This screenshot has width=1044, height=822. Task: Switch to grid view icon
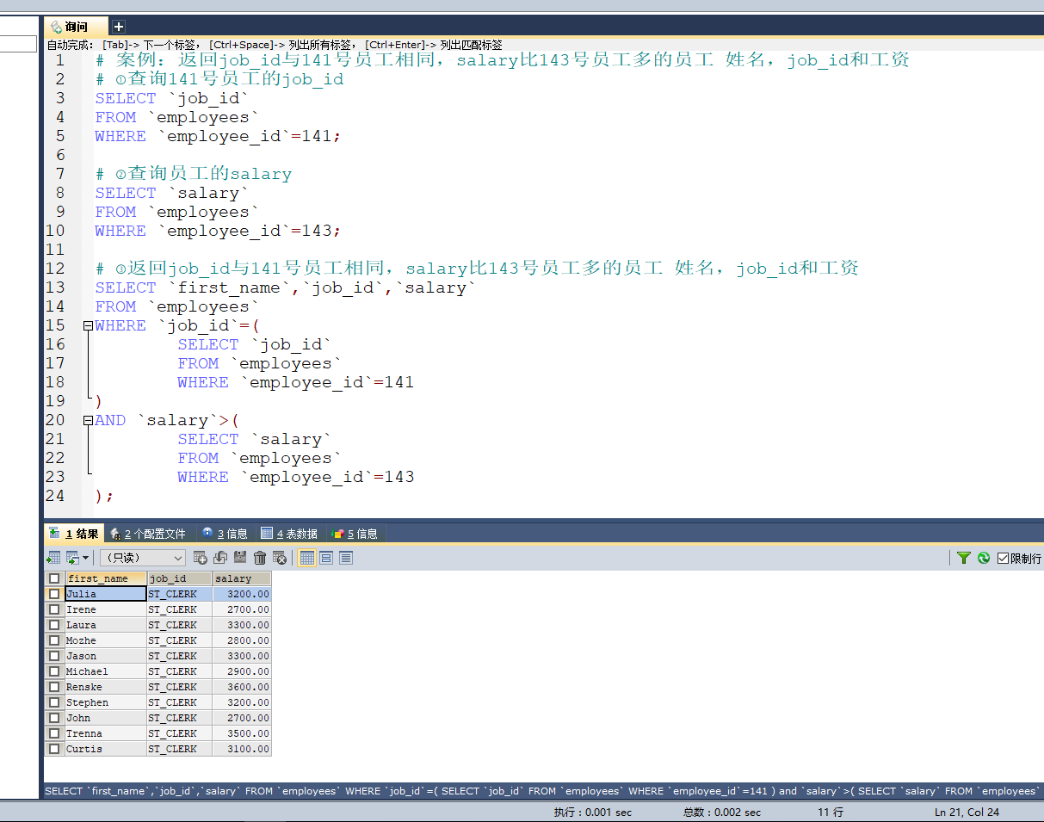[x=306, y=558]
